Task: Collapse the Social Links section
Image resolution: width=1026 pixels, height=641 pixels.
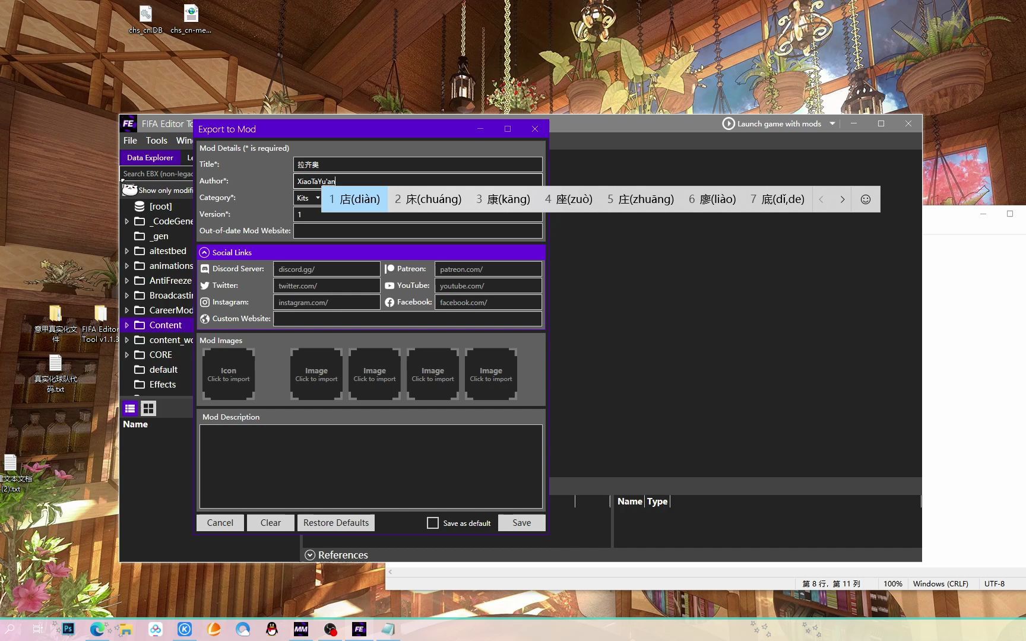Action: (x=204, y=252)
